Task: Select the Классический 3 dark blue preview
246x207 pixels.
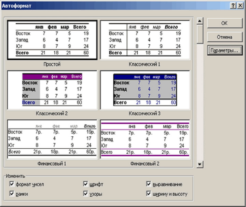Action: pyautogui.click(x=145, y=90)
